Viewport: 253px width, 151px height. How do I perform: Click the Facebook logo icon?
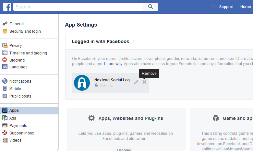pyautogui.click(x=7, y=7)
